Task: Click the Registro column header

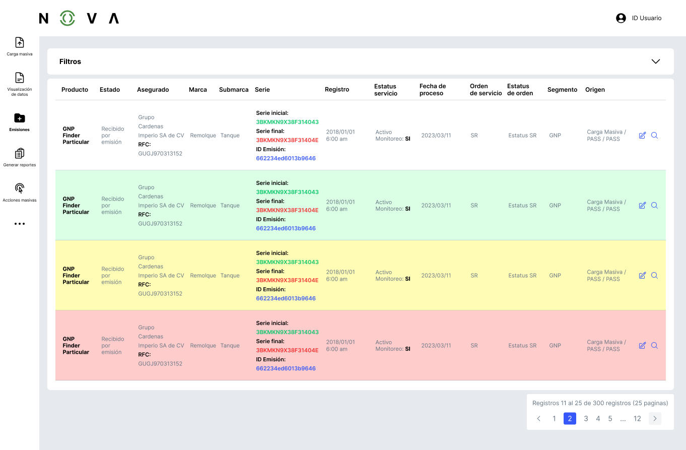Action: click(x=337, y=90)
